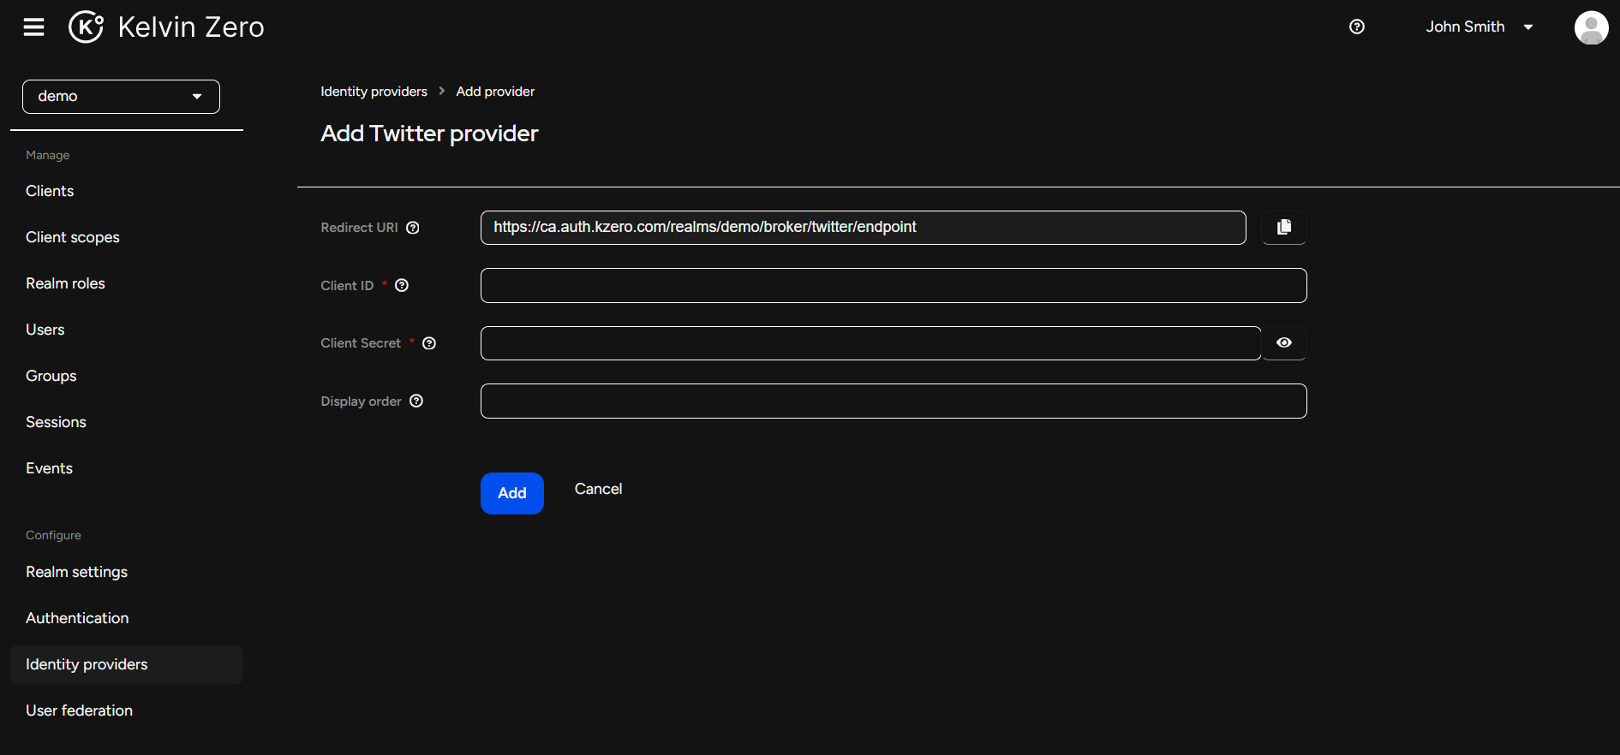Focus the Client Secret input field
Viewport: 1620px width, 755px height.
870,343
